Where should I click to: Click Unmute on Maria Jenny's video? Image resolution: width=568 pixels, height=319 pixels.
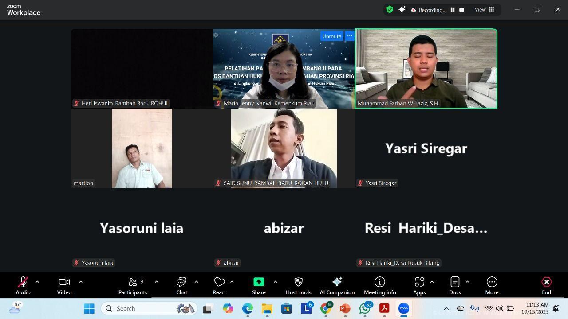331,36
